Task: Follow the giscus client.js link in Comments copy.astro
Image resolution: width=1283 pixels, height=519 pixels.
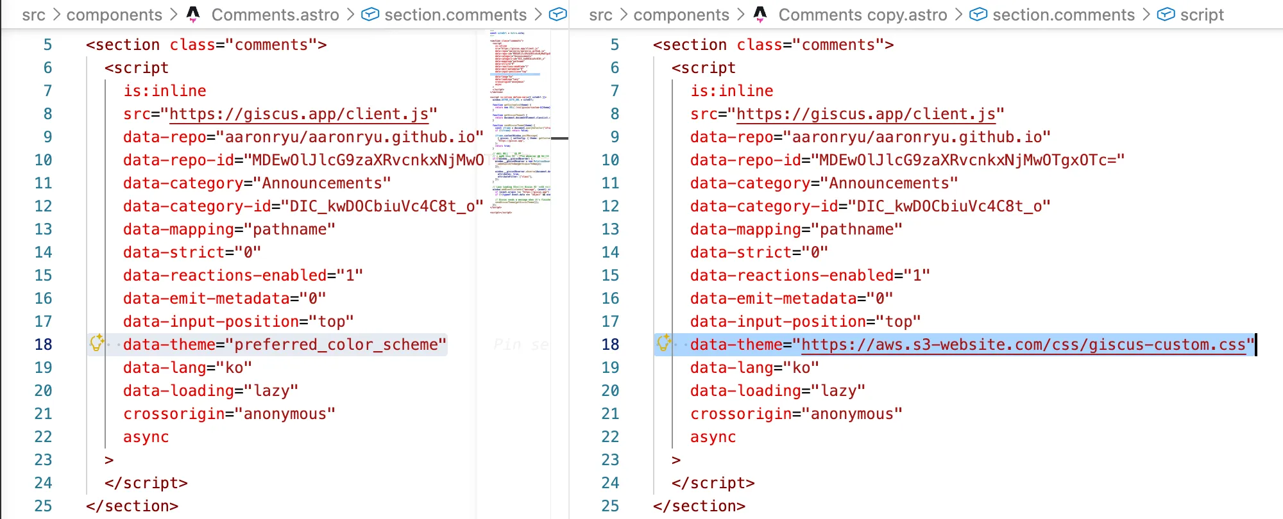Action: pos(866,114)
